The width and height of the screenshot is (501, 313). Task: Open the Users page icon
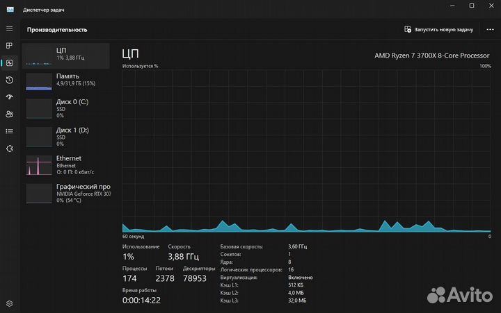[x=9, y=114]
